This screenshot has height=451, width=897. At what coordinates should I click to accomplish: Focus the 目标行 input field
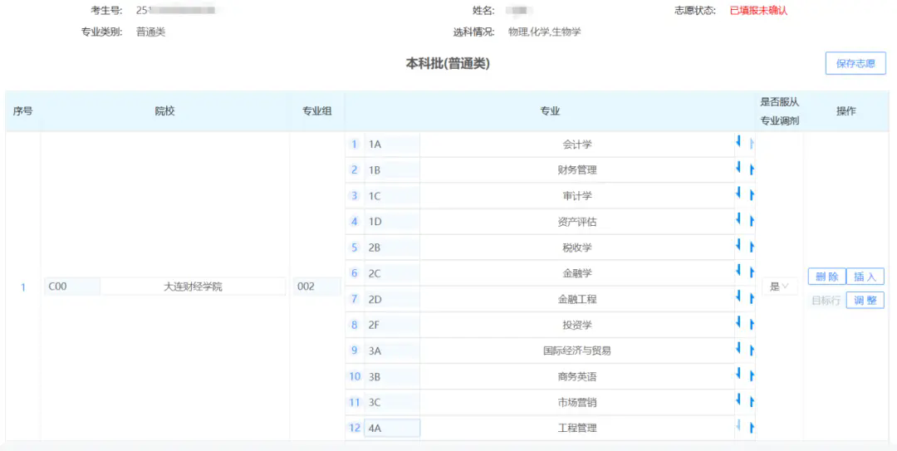(x=826, y=300)
